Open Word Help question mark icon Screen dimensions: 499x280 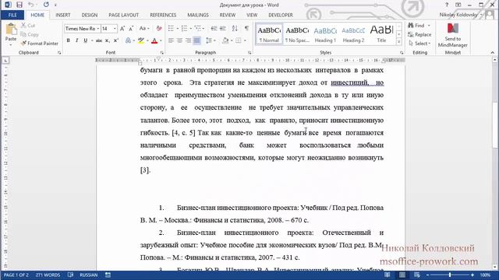tap(447, 5)
